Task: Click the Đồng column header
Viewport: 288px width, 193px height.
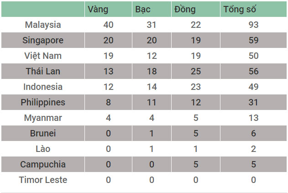Action: tap(185, 9)
